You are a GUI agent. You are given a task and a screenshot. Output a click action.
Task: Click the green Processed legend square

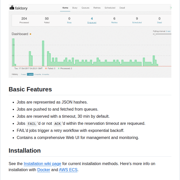tap(59, 68)
